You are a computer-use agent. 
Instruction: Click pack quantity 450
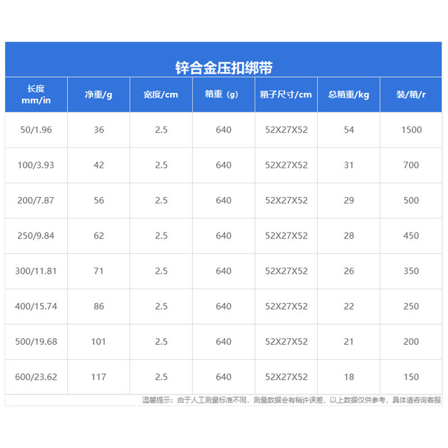pos(411,236)
